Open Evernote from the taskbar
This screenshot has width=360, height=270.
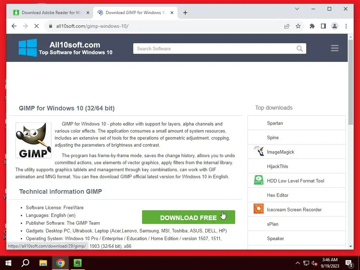pyautogui.click(x=77, y=263)
